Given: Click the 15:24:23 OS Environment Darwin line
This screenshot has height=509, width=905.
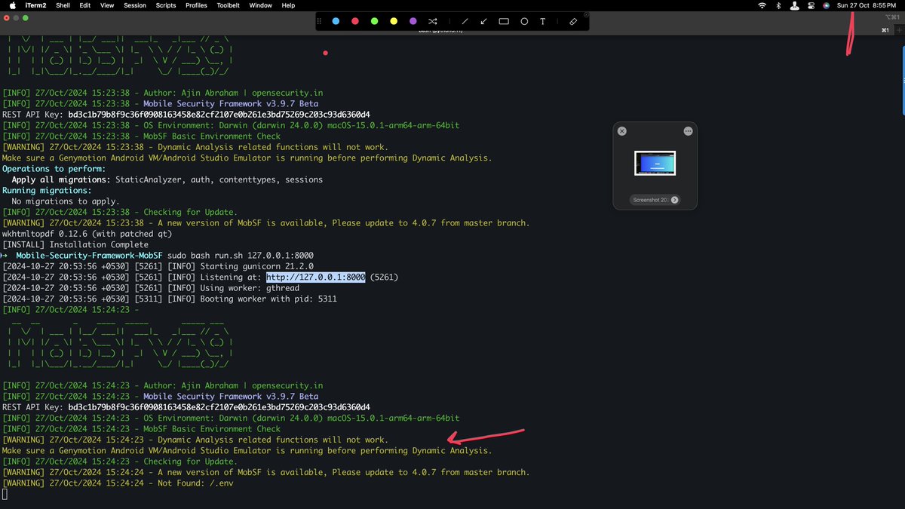Looking at the screenshot, I should point(231,418).
